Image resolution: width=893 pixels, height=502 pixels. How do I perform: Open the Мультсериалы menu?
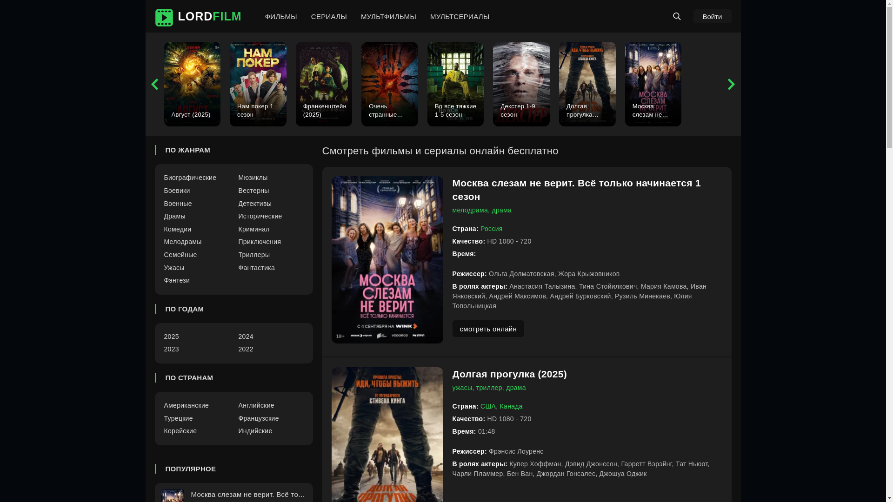point(460,17)
